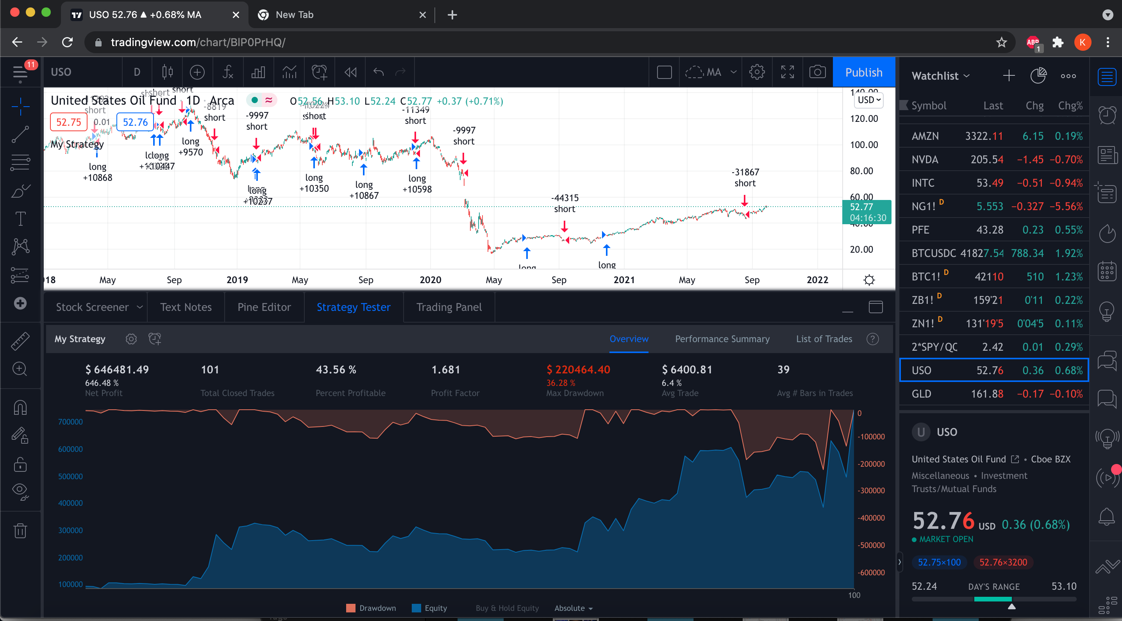This screenshot has width=1122, height=621.
Task: Toggle the Drawdown series in legend
Action: (x=371, y=608)
